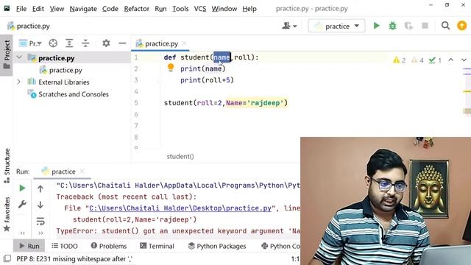471x265 pixels.
Task: Toggle soft-wrap in Run console
Action: coord(40,221)
